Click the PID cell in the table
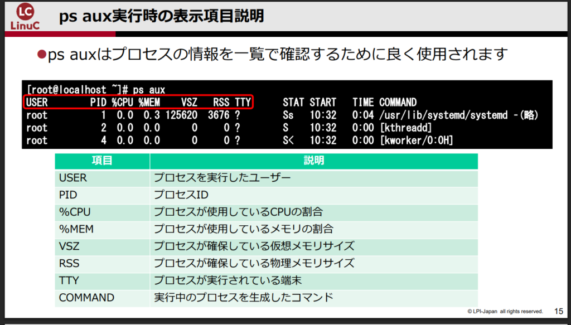The image size is (571, 325). (x=68, y=195)
